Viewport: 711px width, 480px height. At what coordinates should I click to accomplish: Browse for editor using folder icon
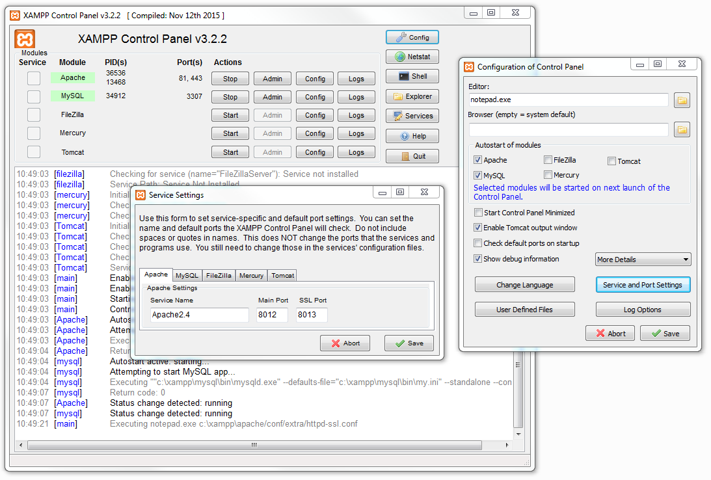[682, 100]
